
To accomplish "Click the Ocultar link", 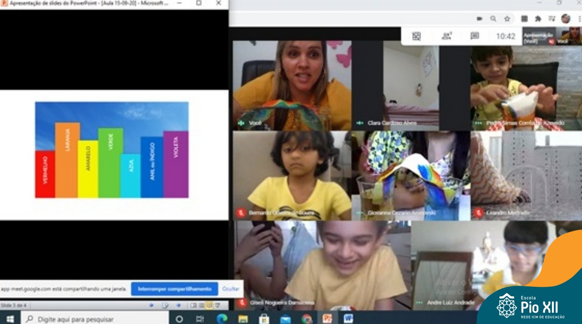I will [x=231, y=289].
